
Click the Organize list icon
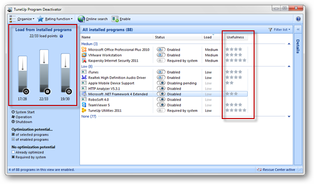(x=12, y=19)
